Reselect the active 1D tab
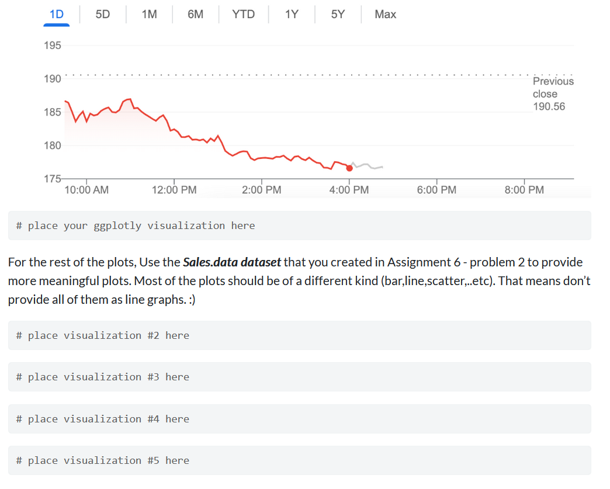Image resolution: width=610 pixels, height=489 pixels. (x=56, y=15)
